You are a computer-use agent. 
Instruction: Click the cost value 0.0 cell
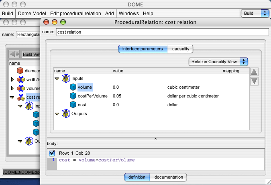pos(116,105)
